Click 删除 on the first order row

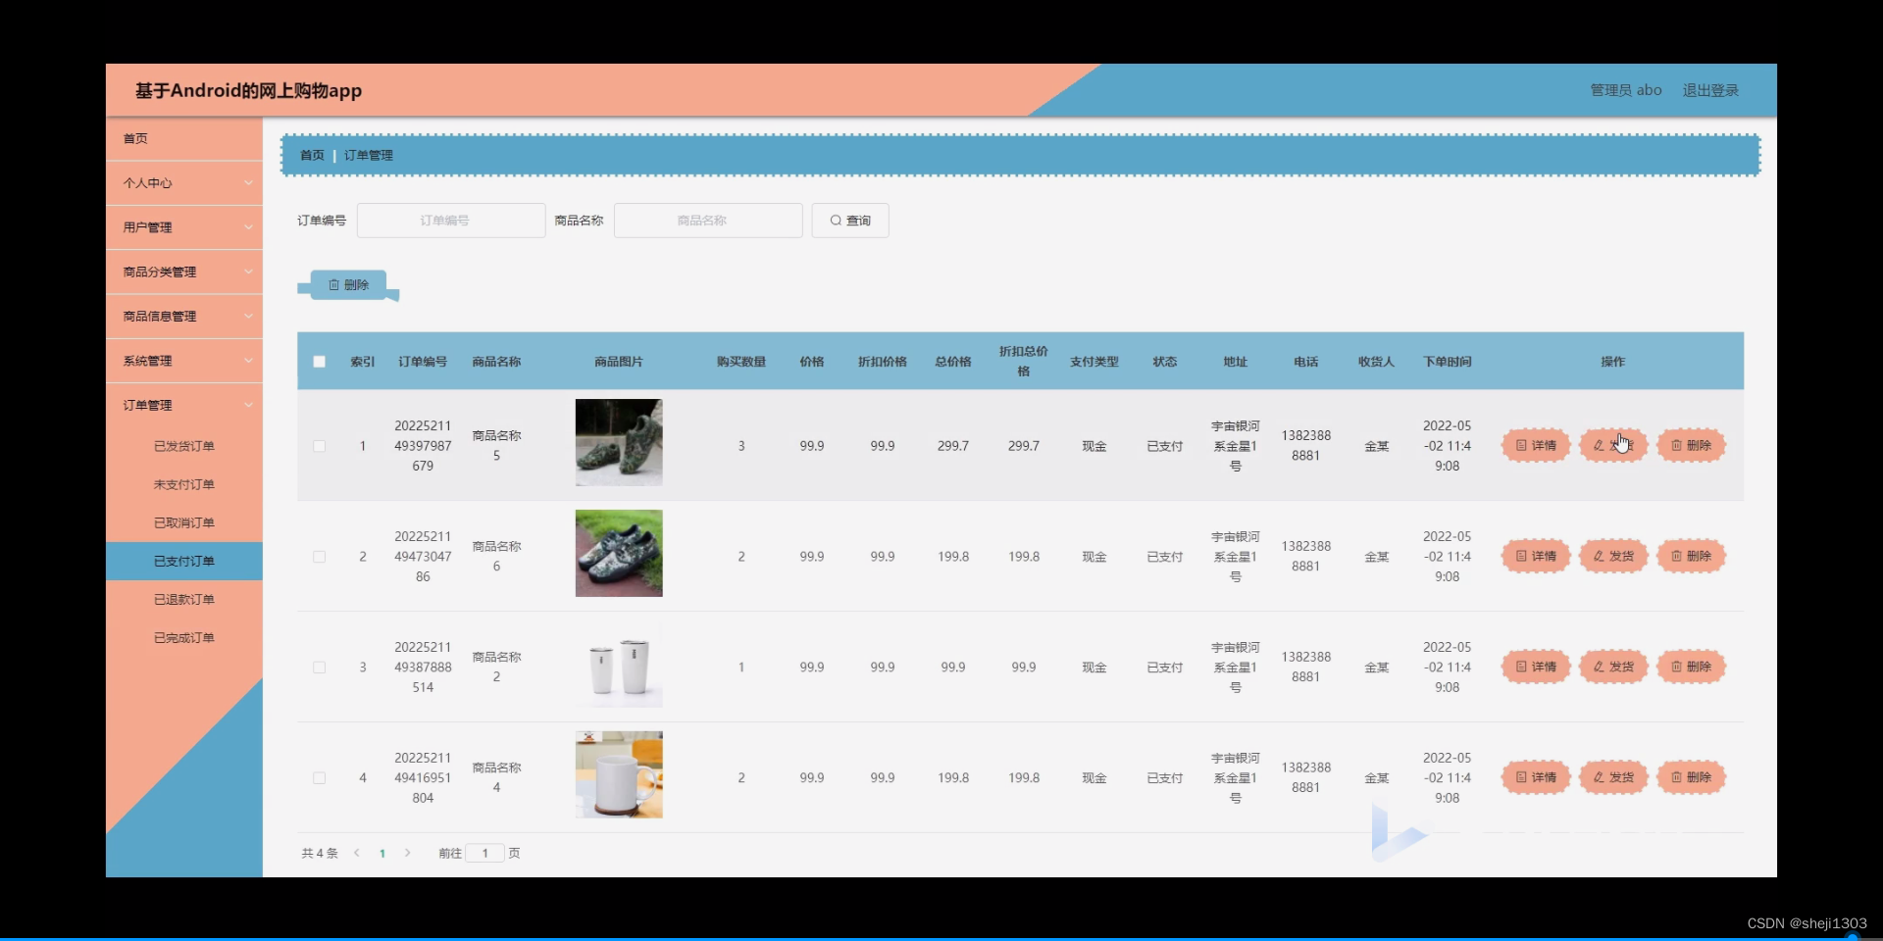tap(1691, 445)
